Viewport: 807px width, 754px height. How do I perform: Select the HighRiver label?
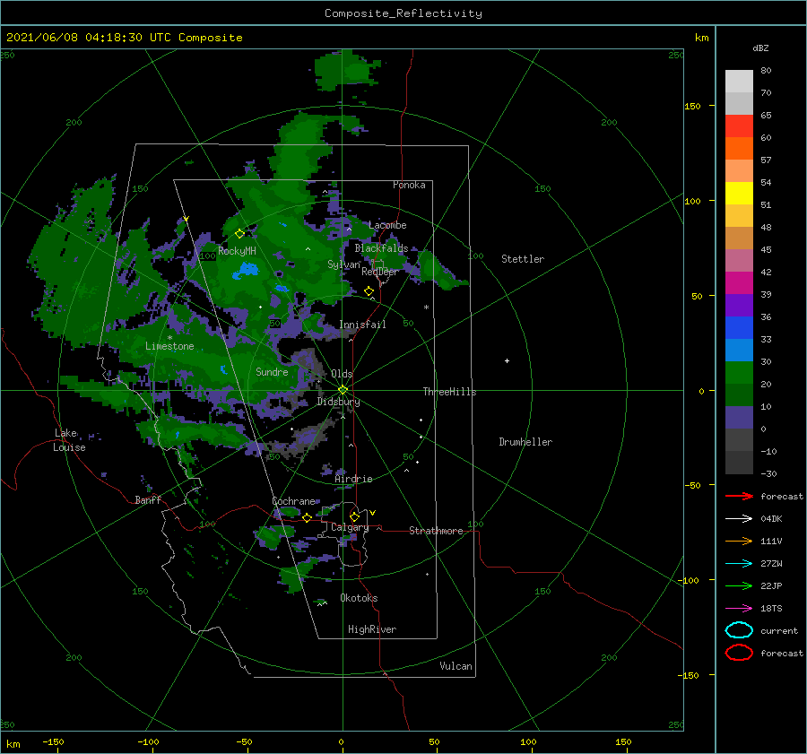pyautogui.click(x=372, y=629)
